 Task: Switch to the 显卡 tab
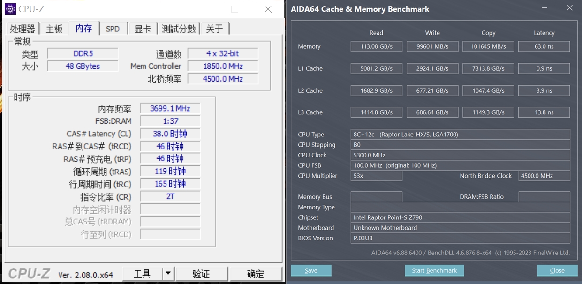pyautogui.click(x=142, y=29)
